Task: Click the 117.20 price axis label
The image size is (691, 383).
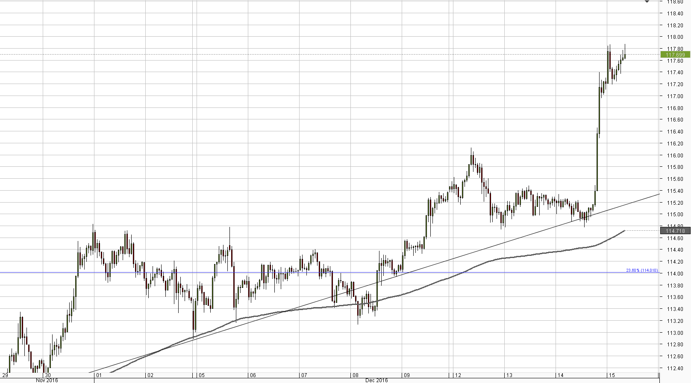Action: [x=675, y=84]
